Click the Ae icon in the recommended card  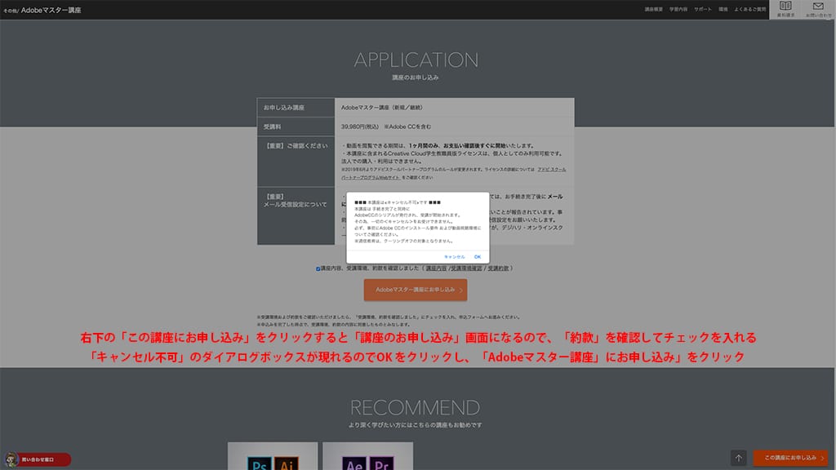[x=354, y=463]
